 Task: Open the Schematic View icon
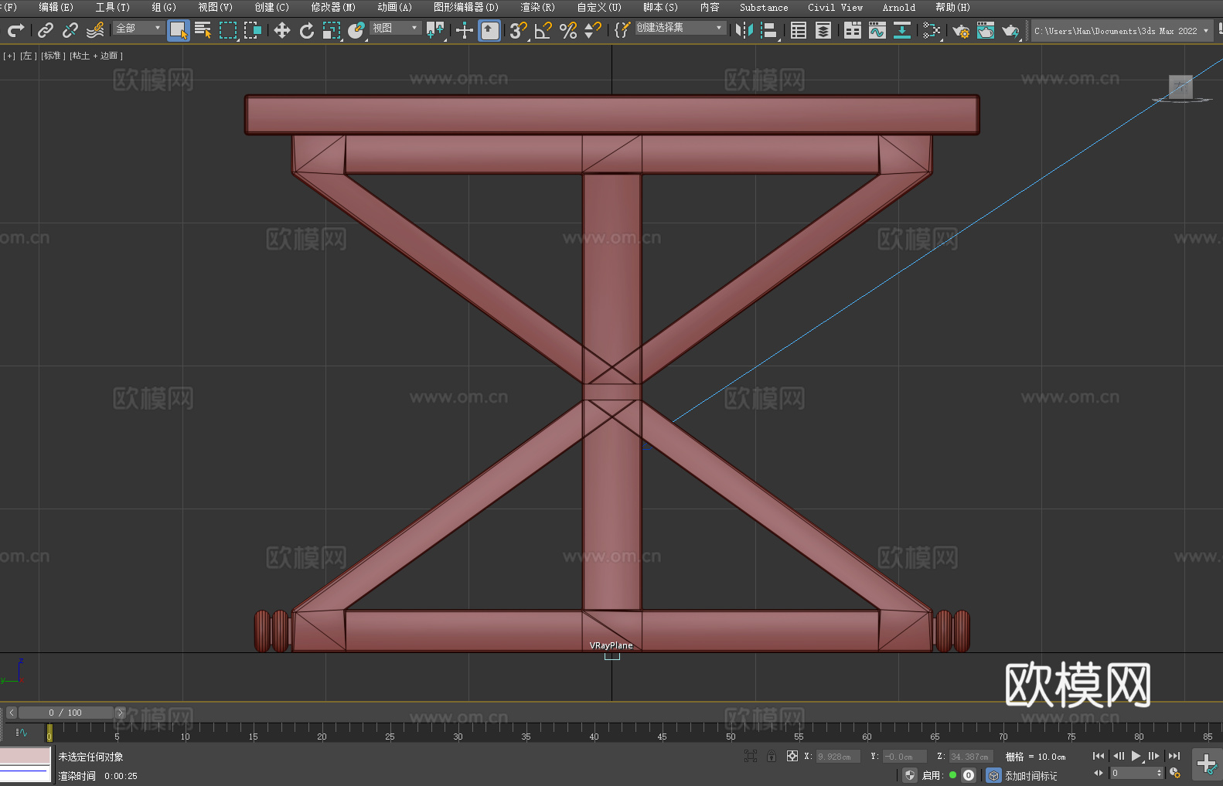pyautogui.click(x=932, y=30)
